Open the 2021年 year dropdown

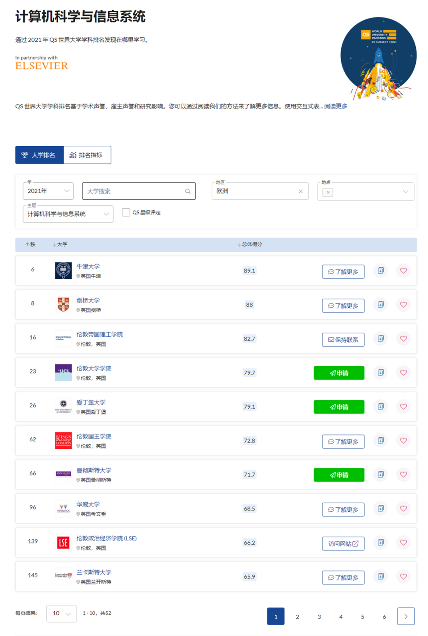pos(48,191)
